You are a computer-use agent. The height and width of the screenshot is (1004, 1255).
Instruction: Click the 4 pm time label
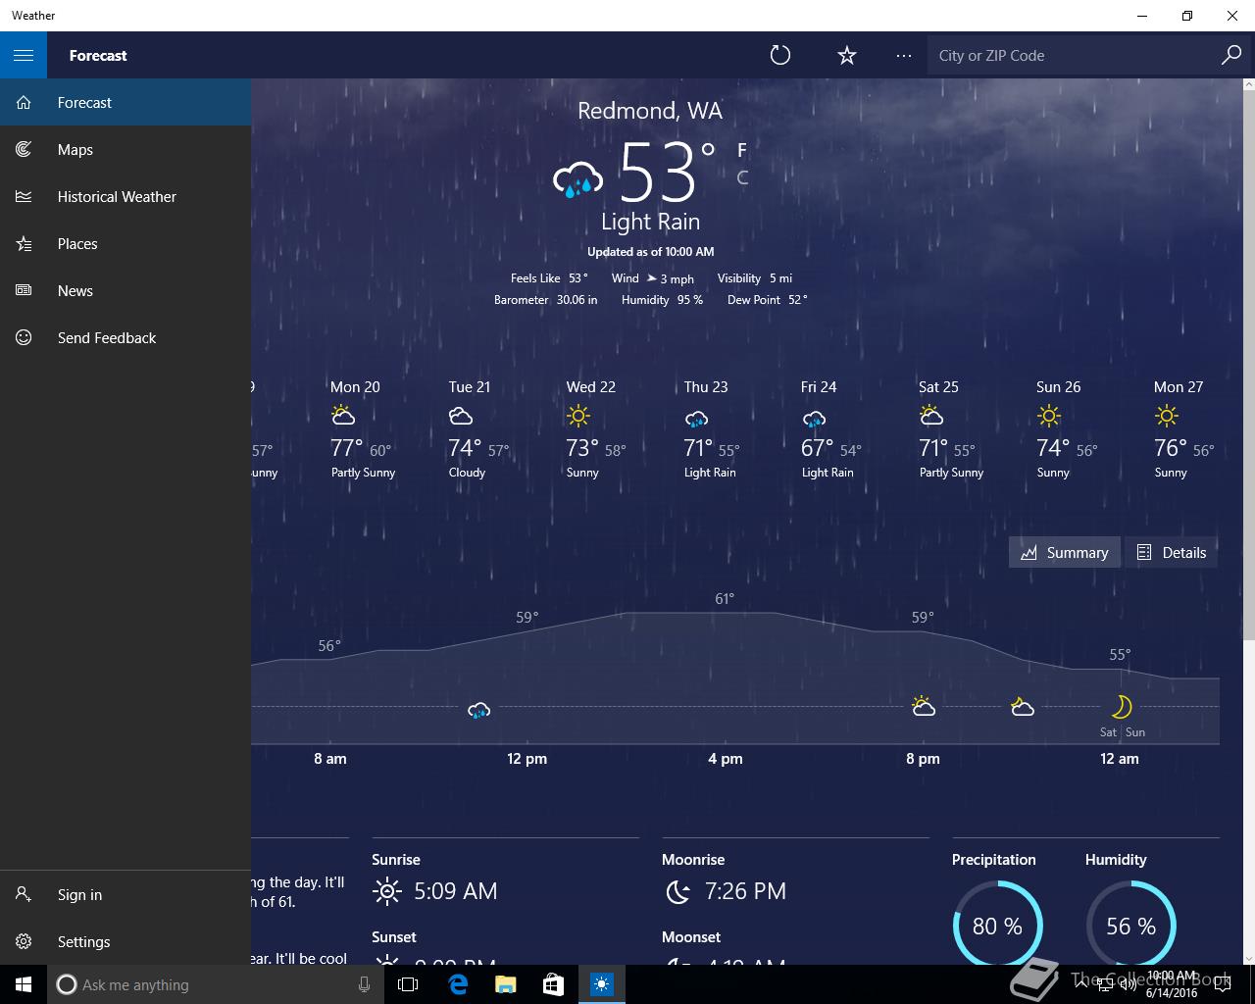tap(726, 758)
